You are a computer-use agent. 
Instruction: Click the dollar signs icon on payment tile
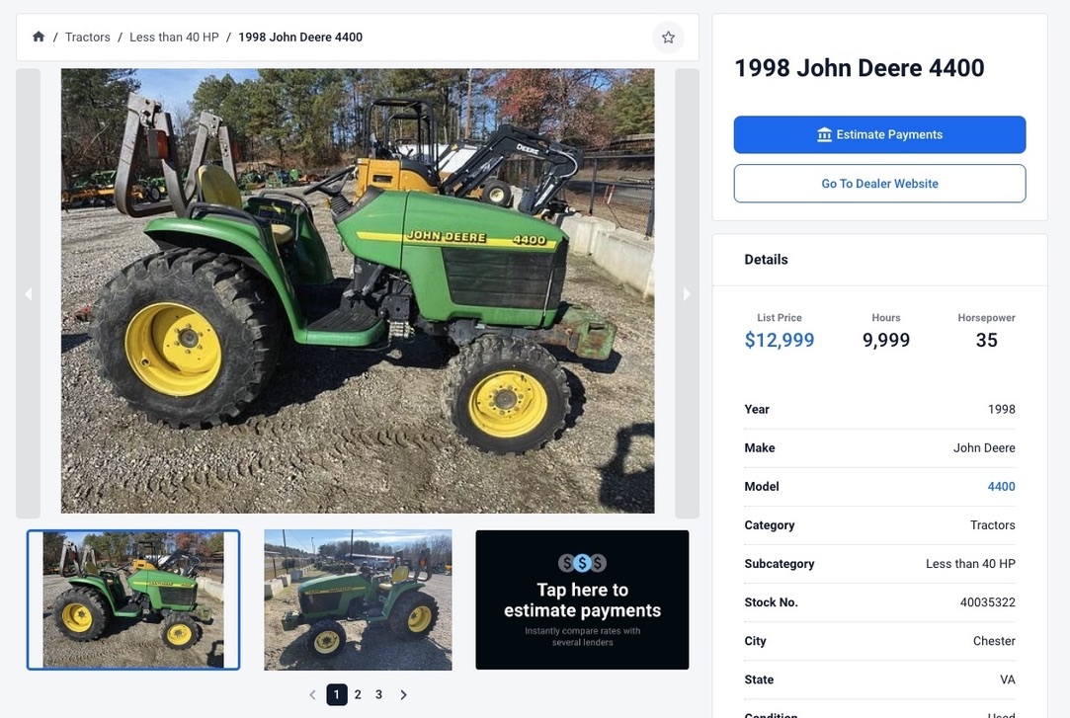[582, 563]
